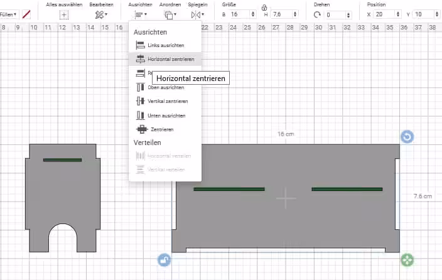The width and height of the screenshot is (442, 280).
Task: Select Vertikal zentrieren option
Action: (163, 101)
